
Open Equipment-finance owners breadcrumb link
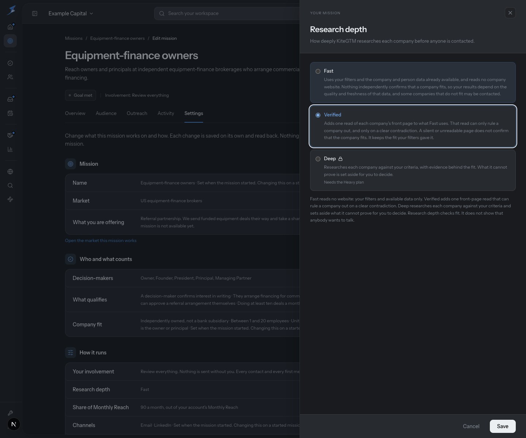click(117, 38)
